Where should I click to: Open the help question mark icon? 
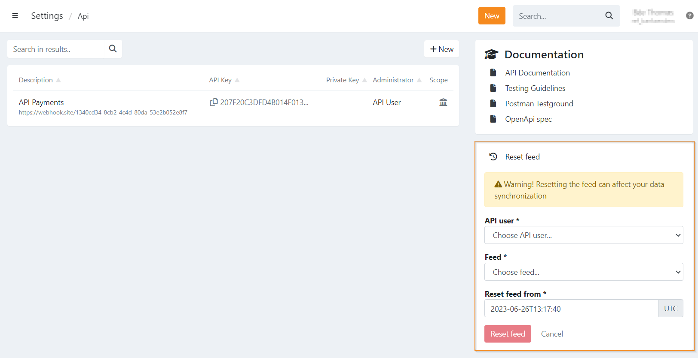click(x=689, y=16)
